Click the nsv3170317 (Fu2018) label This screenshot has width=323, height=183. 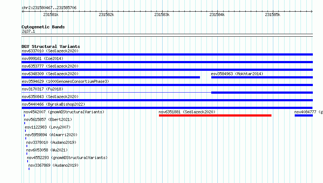(x=42, y=89)
